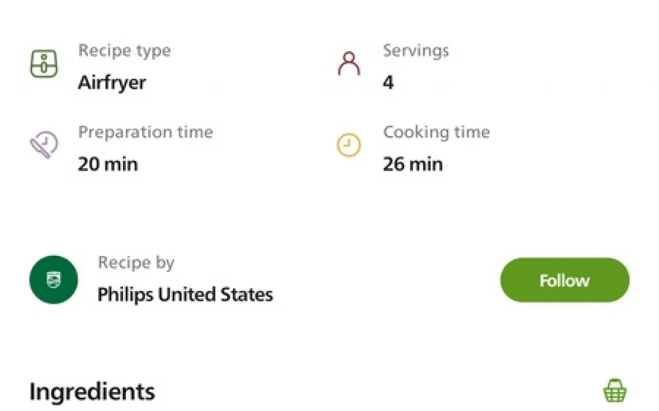This screenshot has width=659, height=411.
Task: Click the yellow cooking time clock icon
Action: 348,146
